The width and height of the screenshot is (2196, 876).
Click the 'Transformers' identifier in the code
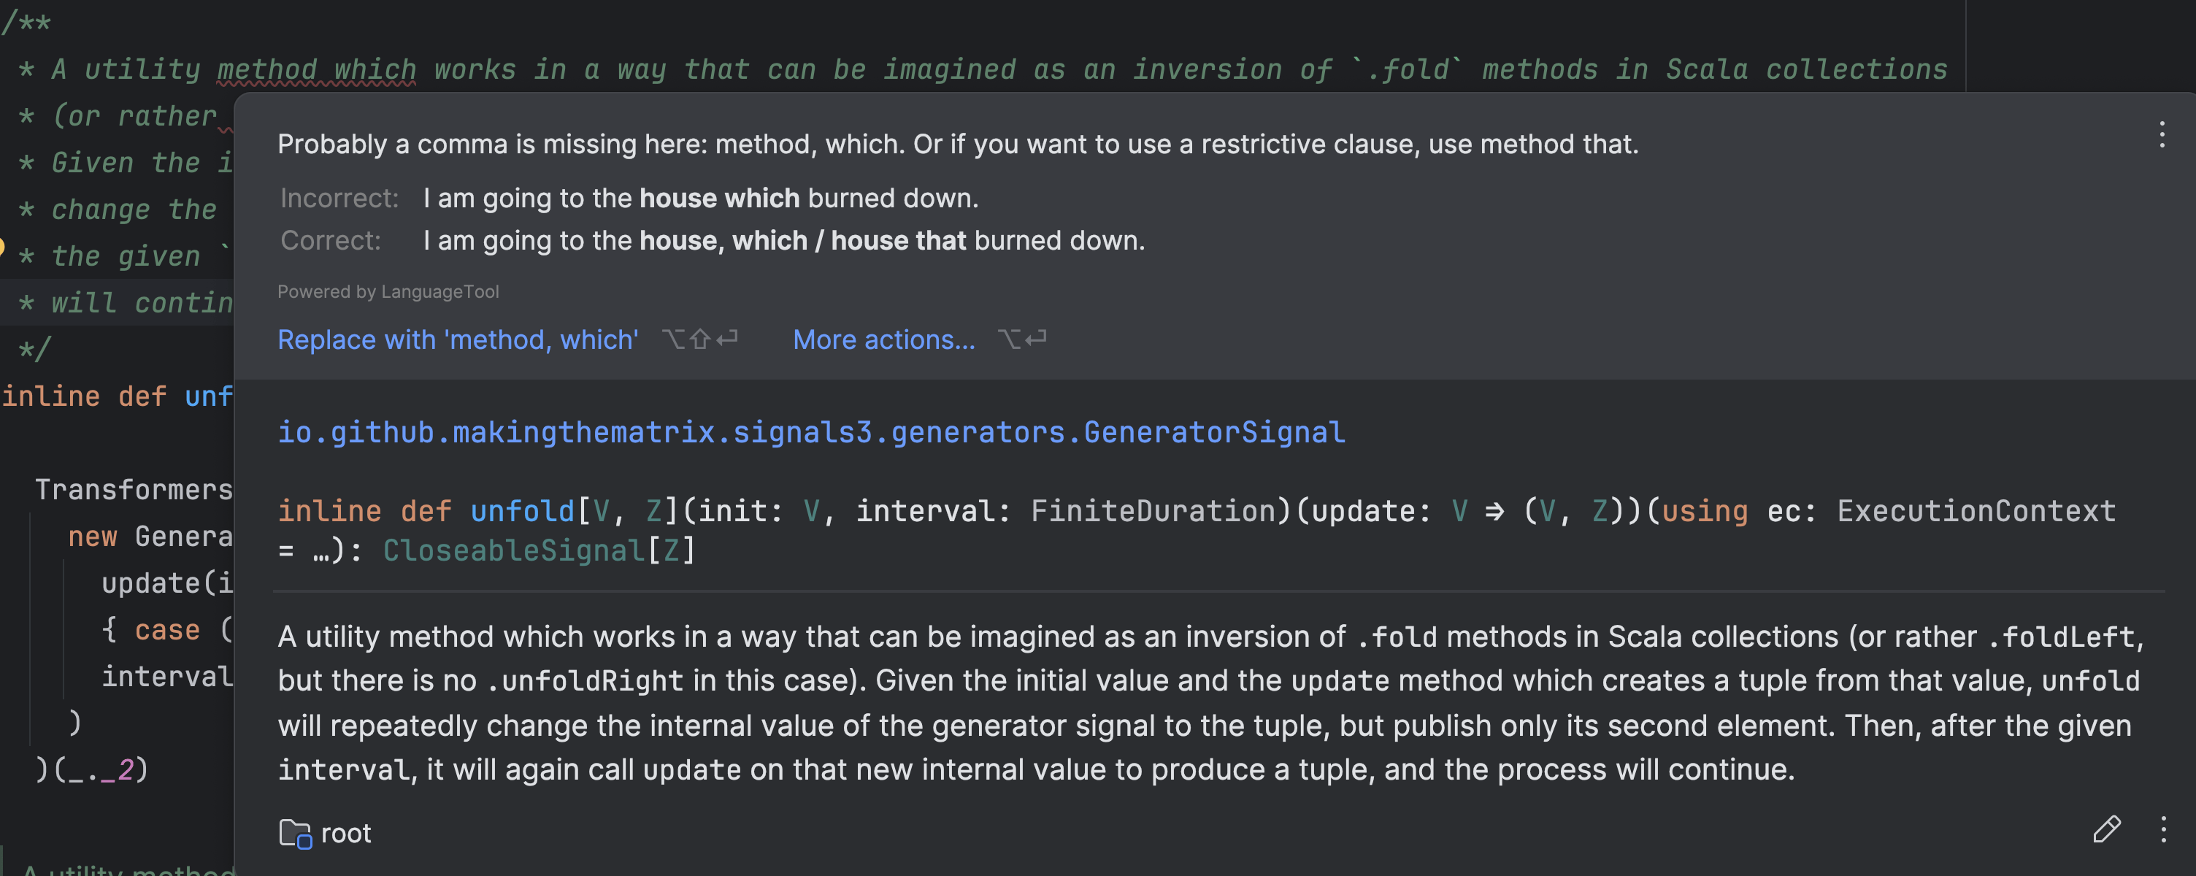(133, 489)
